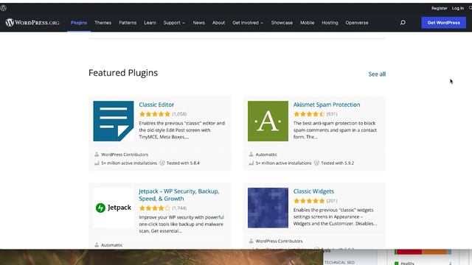Click the author icon in Jetpack card
Viewport: 472px width, 265px height.
point(97,245)
